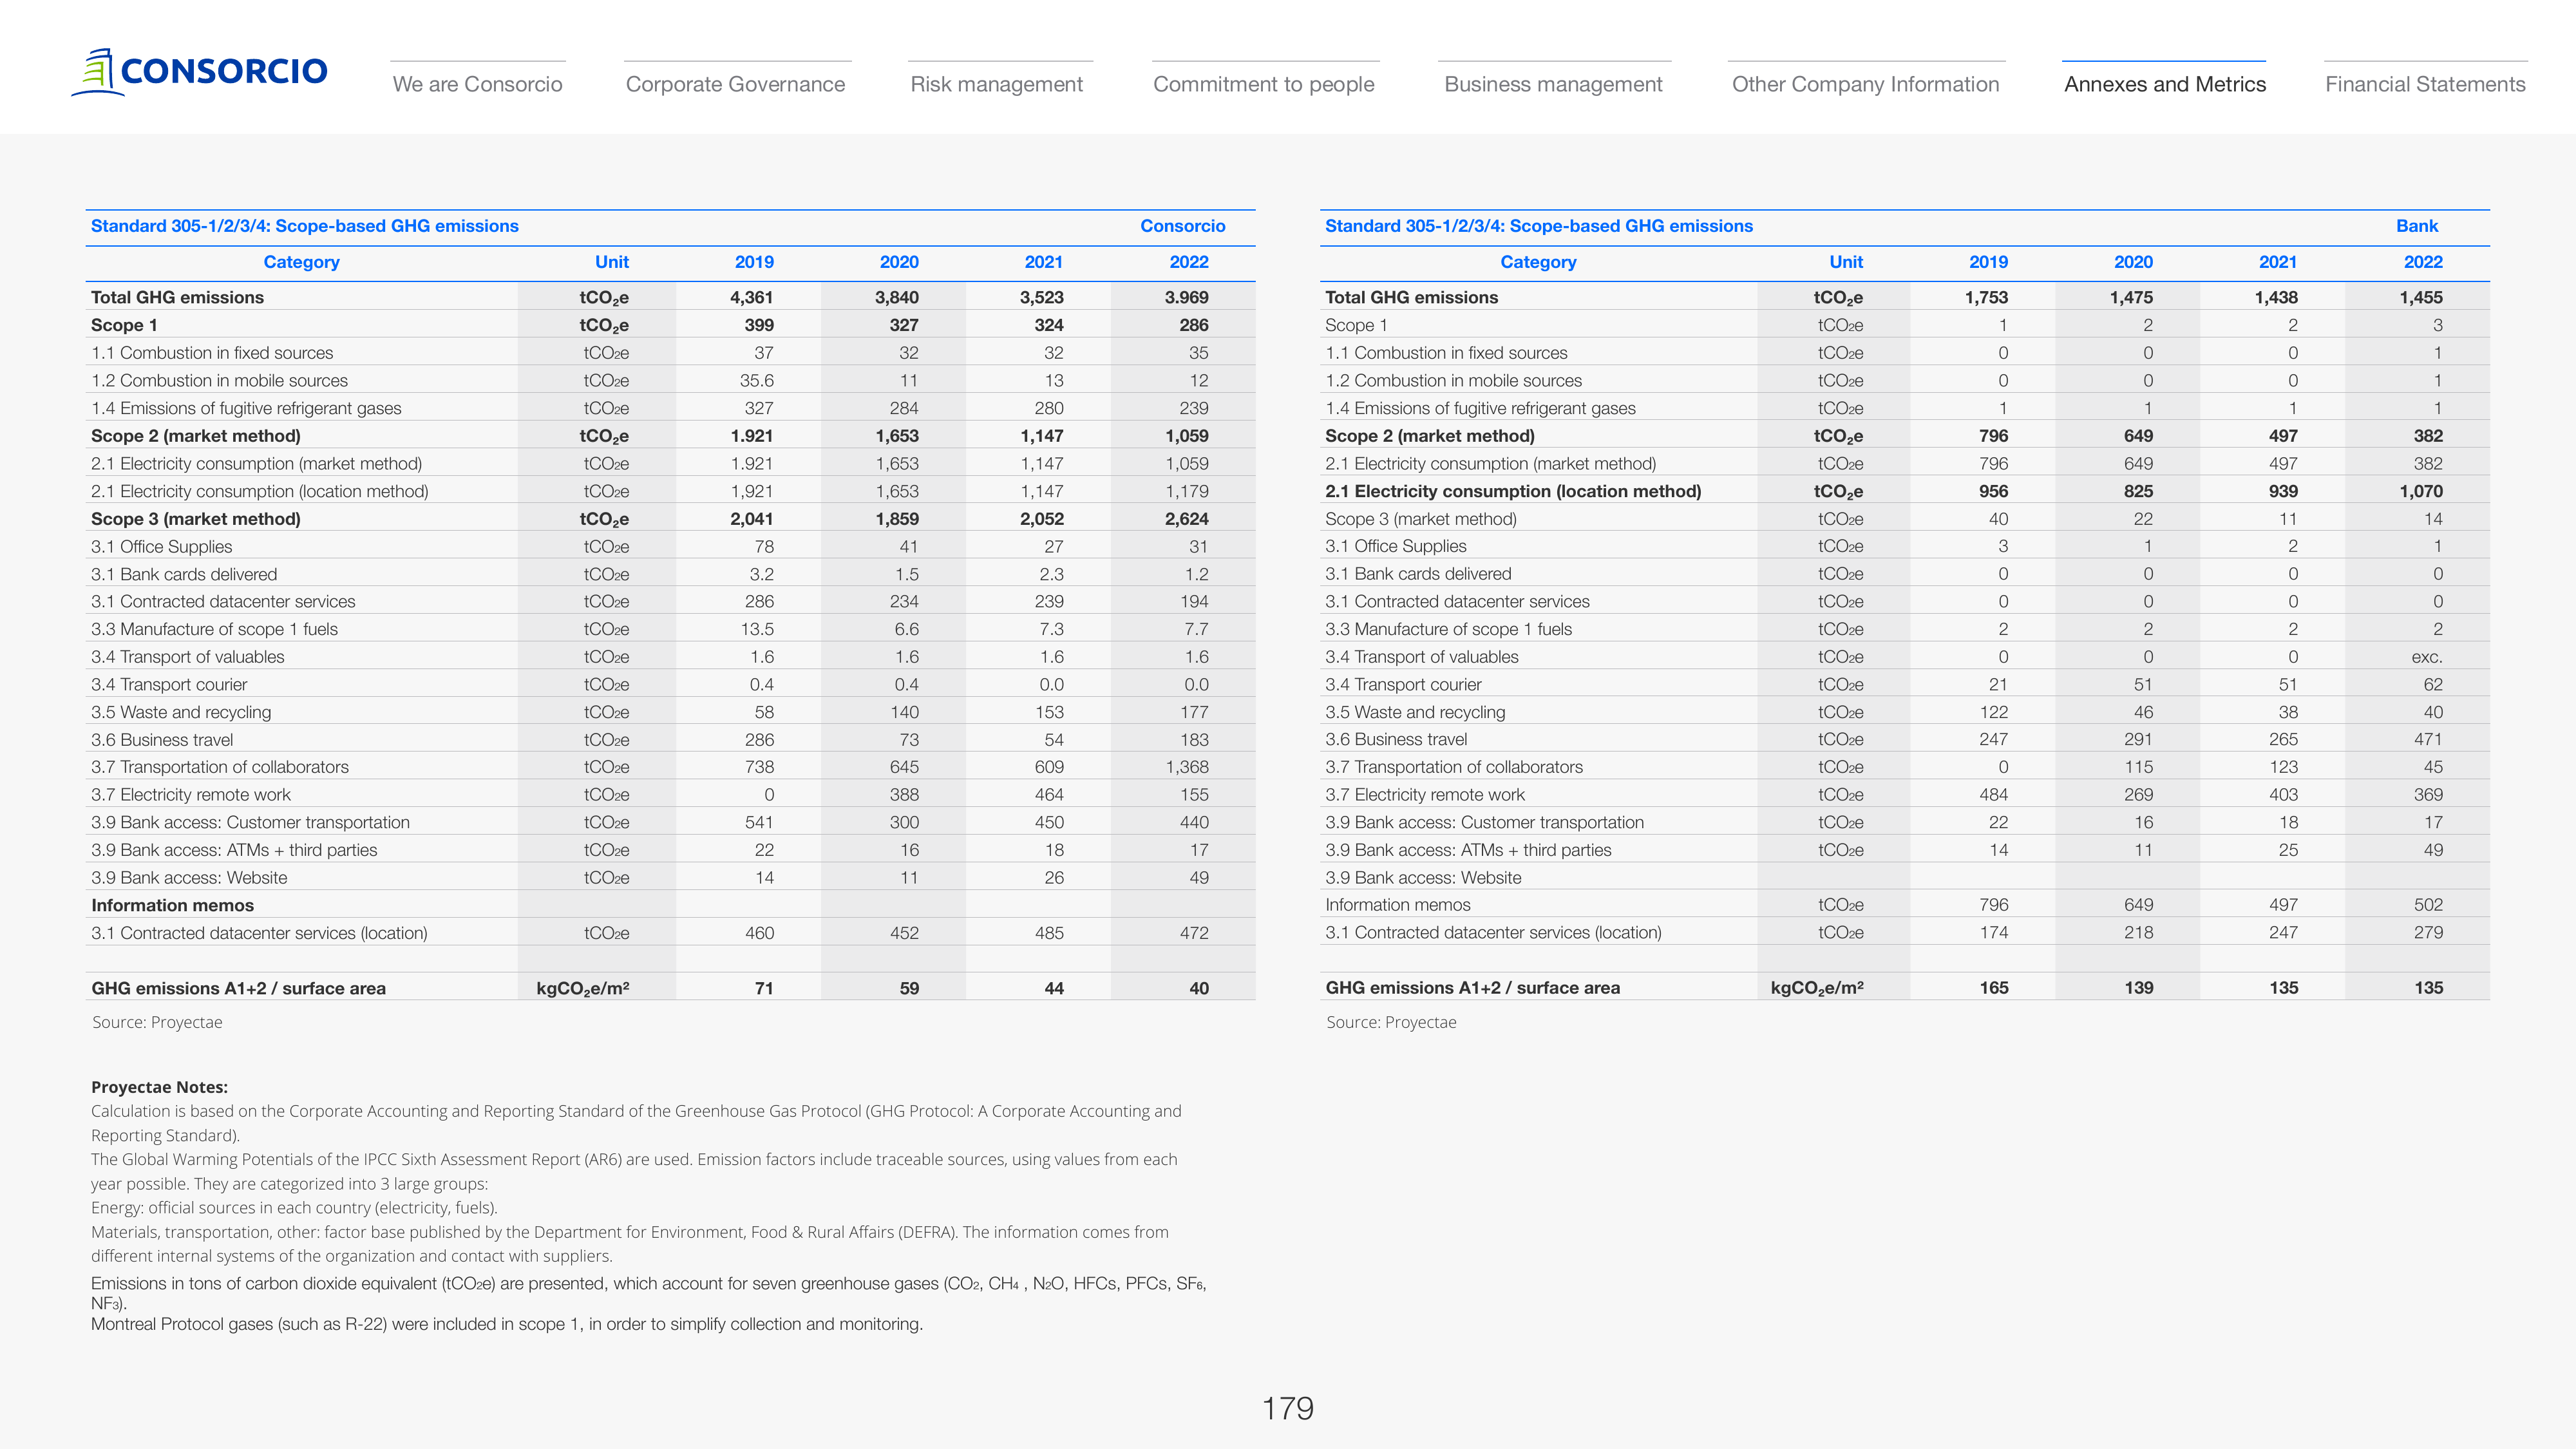Click the Consorcio logo
The height and width of the screenshot is (1449, 2576).
pos(199,72)
